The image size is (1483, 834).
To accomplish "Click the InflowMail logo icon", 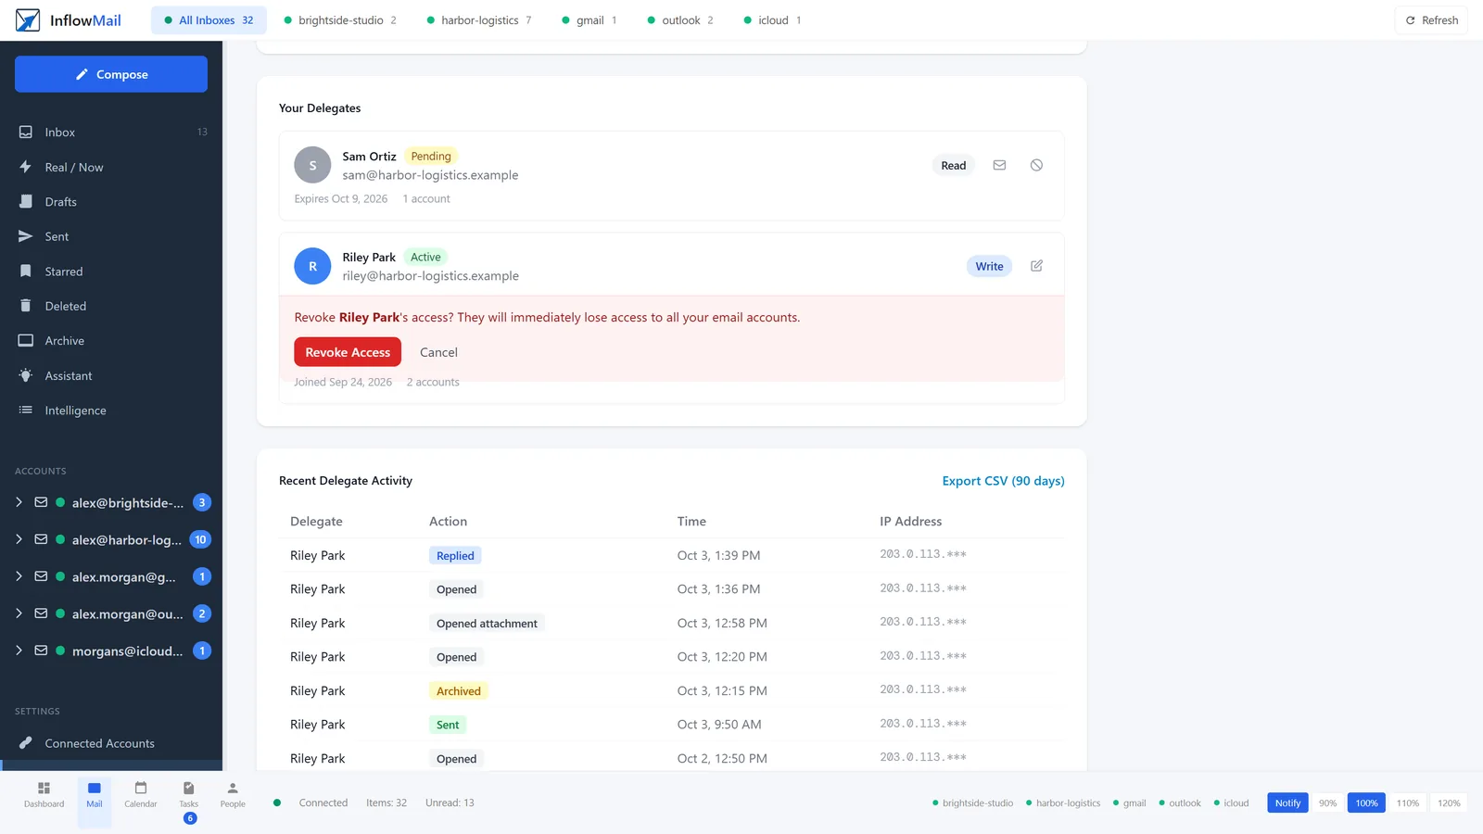I will tap(28, 20).
